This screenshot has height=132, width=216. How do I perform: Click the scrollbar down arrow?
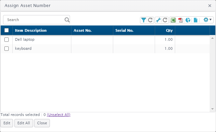[212, 109]
